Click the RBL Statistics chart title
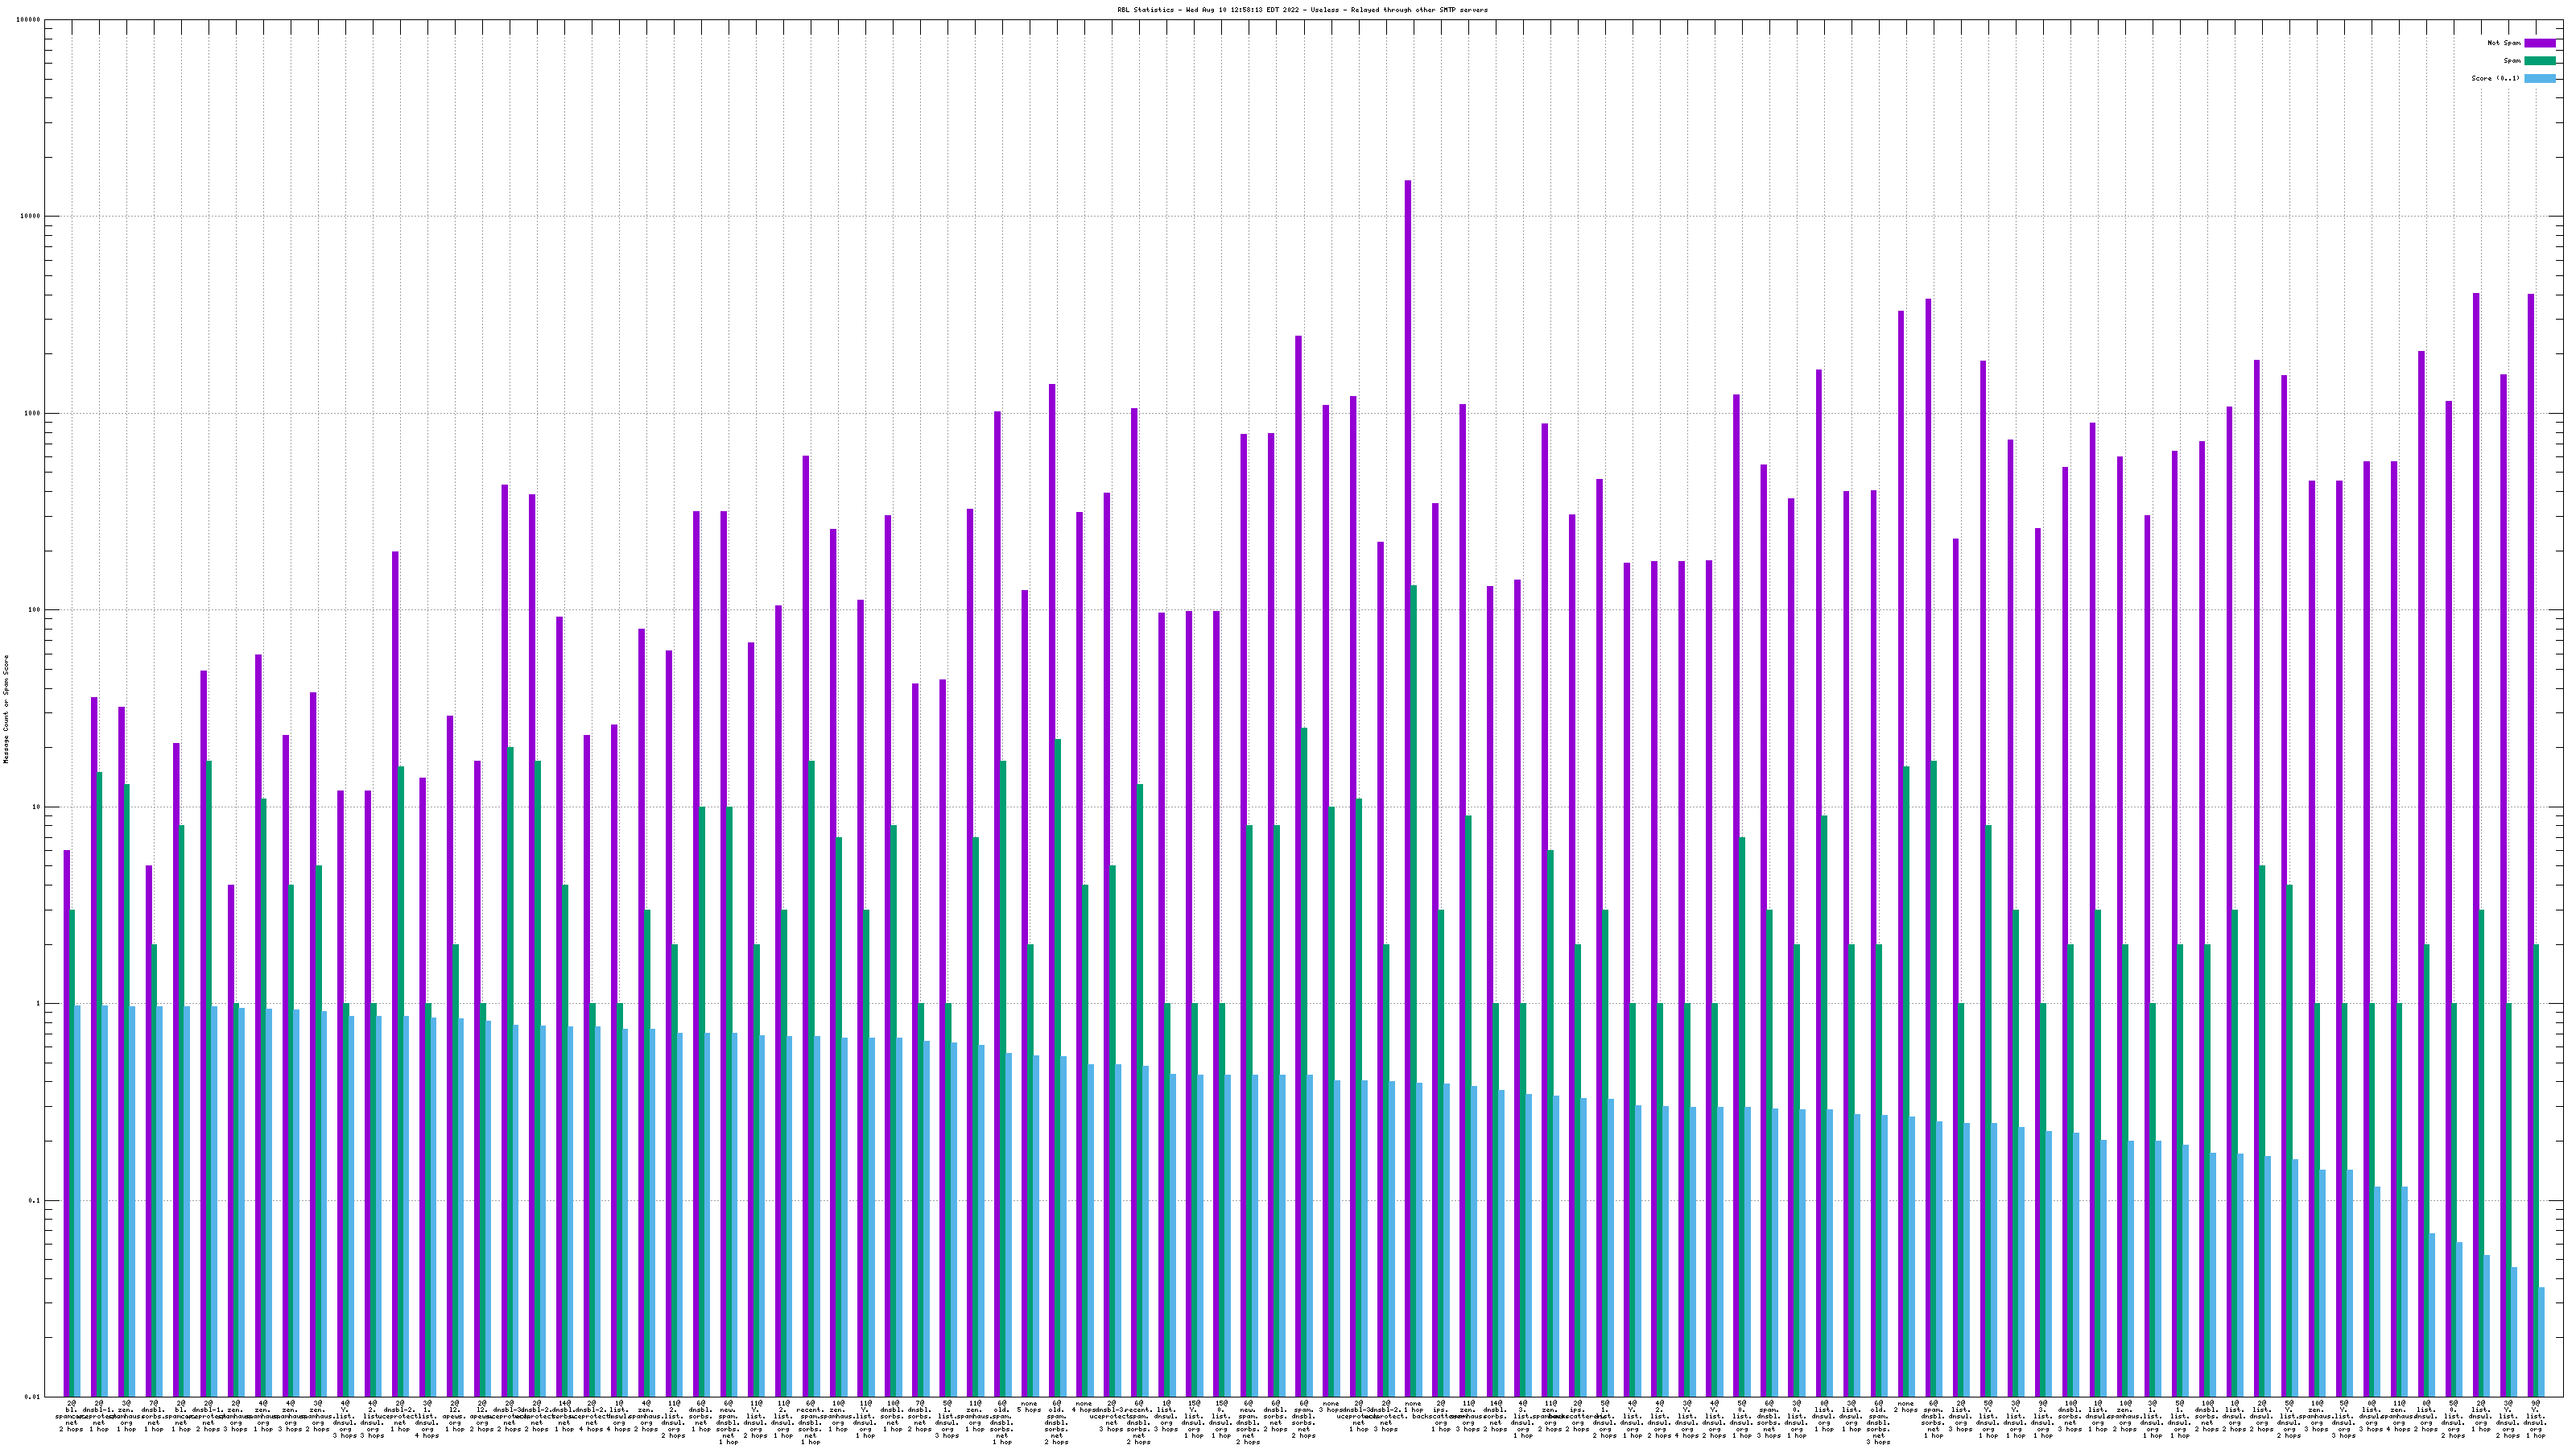The height and width of the screenshot is (1449, 2576). 1302,10
